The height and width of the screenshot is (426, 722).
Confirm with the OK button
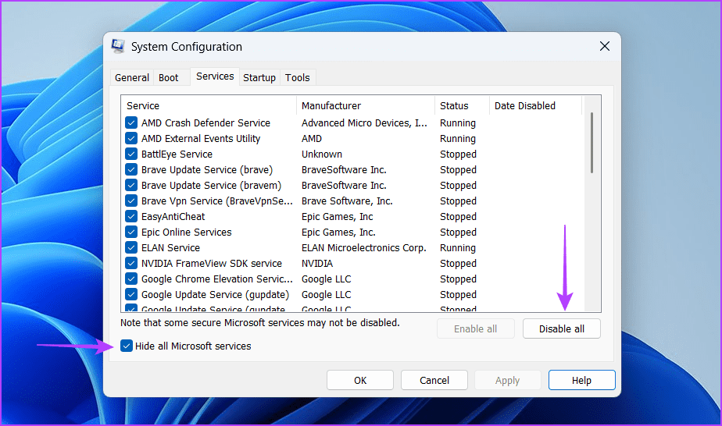click(360, 380)
